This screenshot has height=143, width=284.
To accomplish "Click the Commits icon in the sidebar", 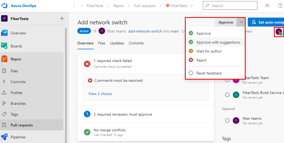I will click(4, 82).
